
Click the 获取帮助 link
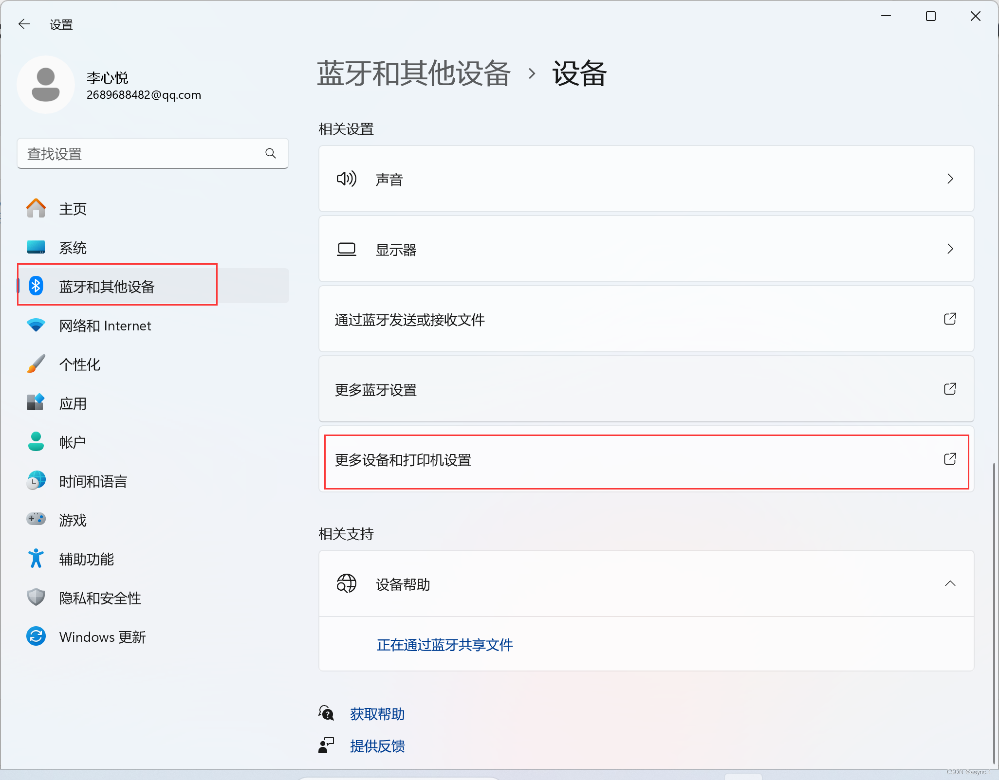(377, 714)
